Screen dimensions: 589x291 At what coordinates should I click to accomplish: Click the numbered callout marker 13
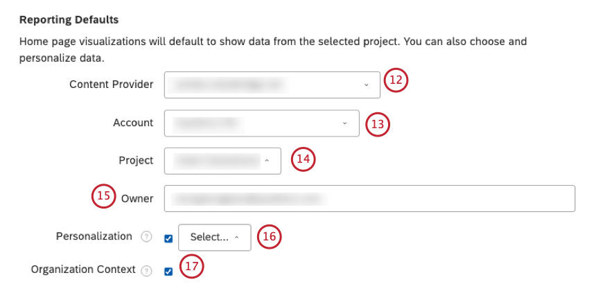click(378, 124)
